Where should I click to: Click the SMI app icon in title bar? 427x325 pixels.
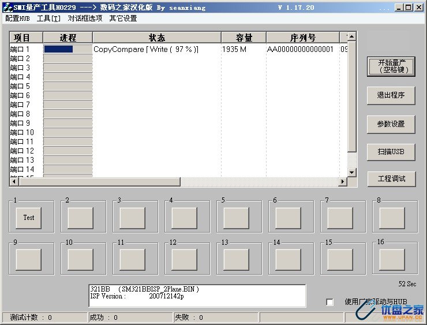tap(7, 8)
